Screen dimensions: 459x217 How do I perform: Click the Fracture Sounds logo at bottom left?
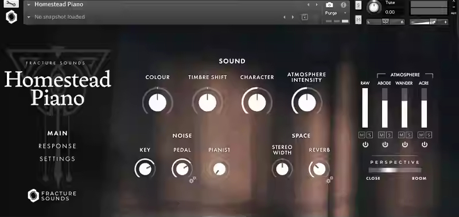tap(52, 195)
